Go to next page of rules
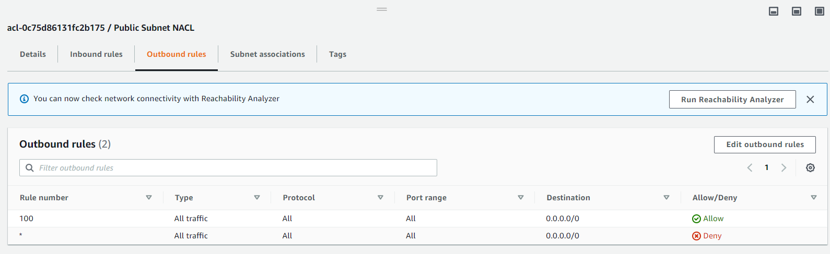Screen dimensions: 830x254 [x=784, y=168]
